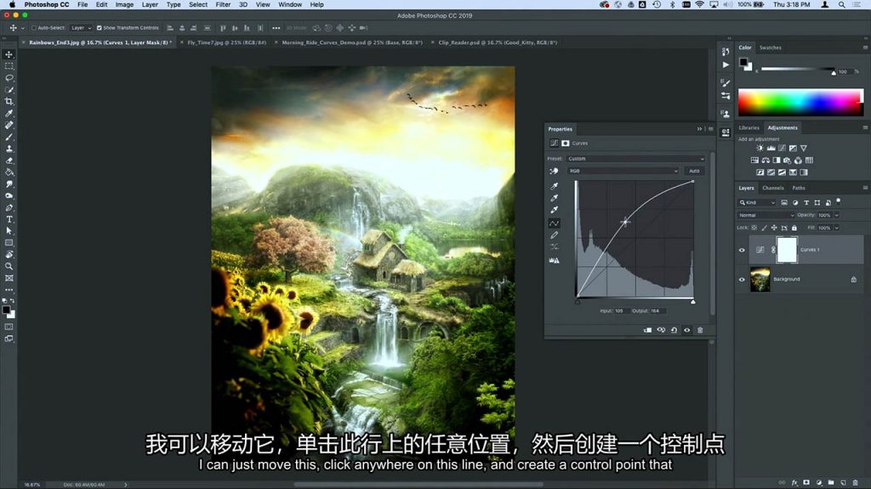Switch to the Swatches tab
This screenshot has width=871, height=489.
770,48
